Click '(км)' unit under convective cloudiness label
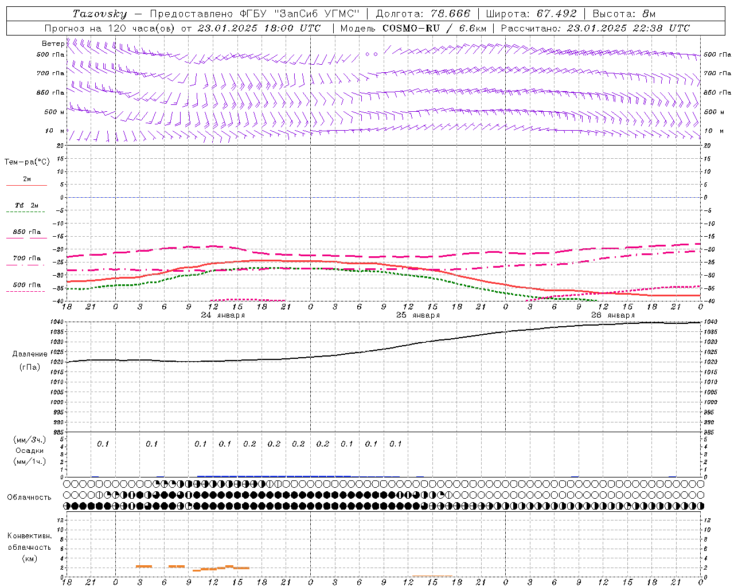Viewport: 734px width, 587px height. point(30,558)
